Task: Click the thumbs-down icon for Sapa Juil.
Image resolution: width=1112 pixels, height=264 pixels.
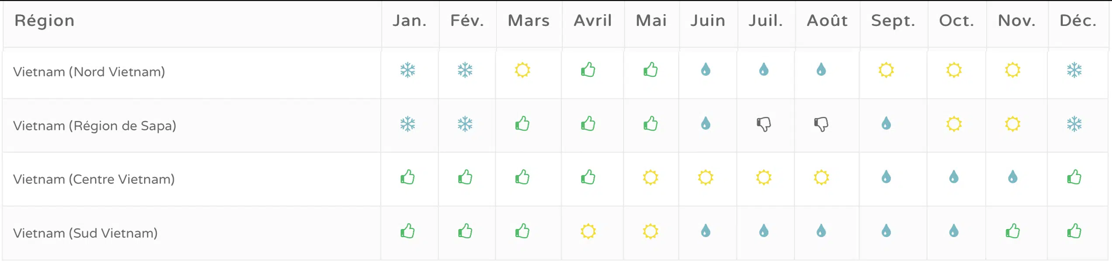Action: click(764, 125)
